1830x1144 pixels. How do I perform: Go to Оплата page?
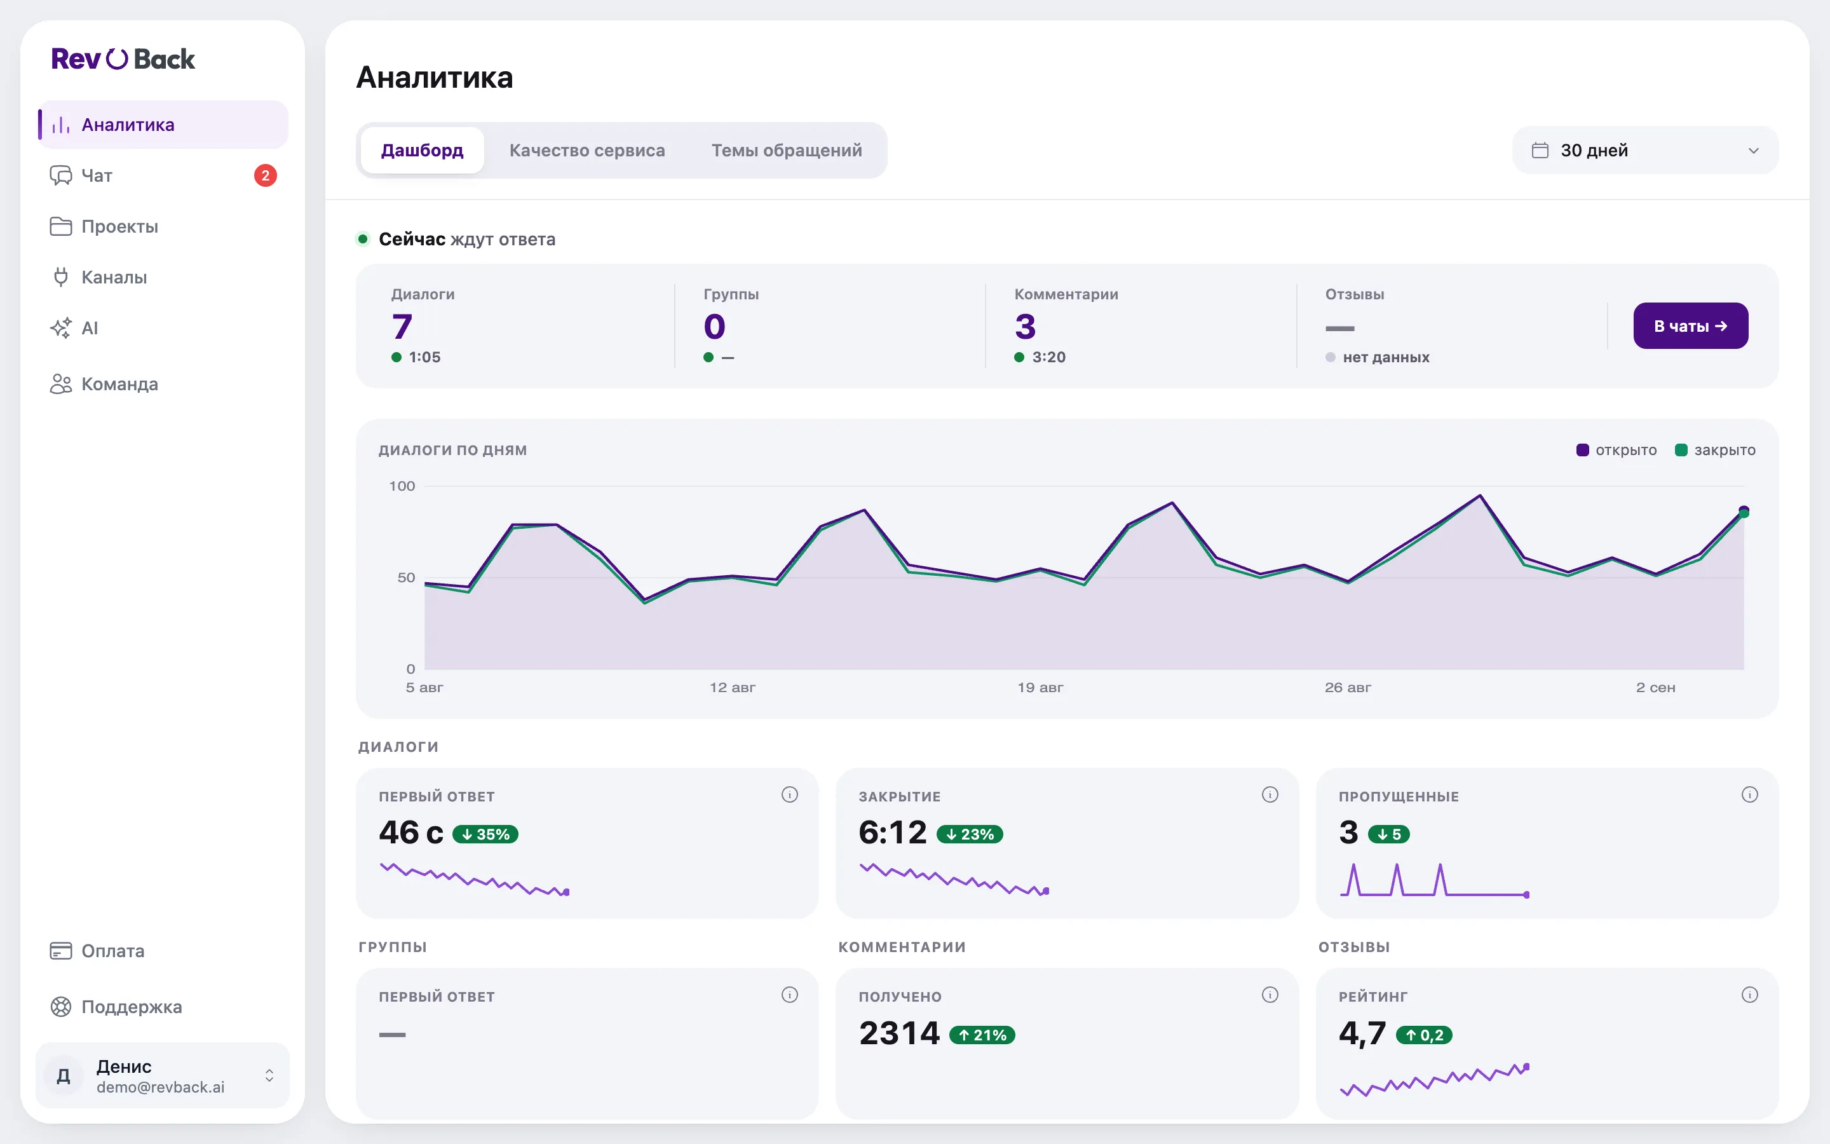point(163,950)
